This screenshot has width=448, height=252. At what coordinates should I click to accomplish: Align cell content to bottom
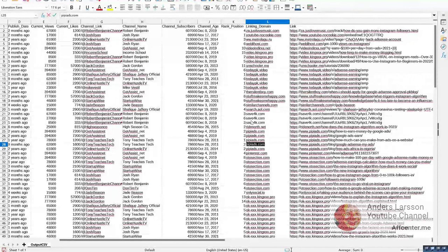point(163,7)
